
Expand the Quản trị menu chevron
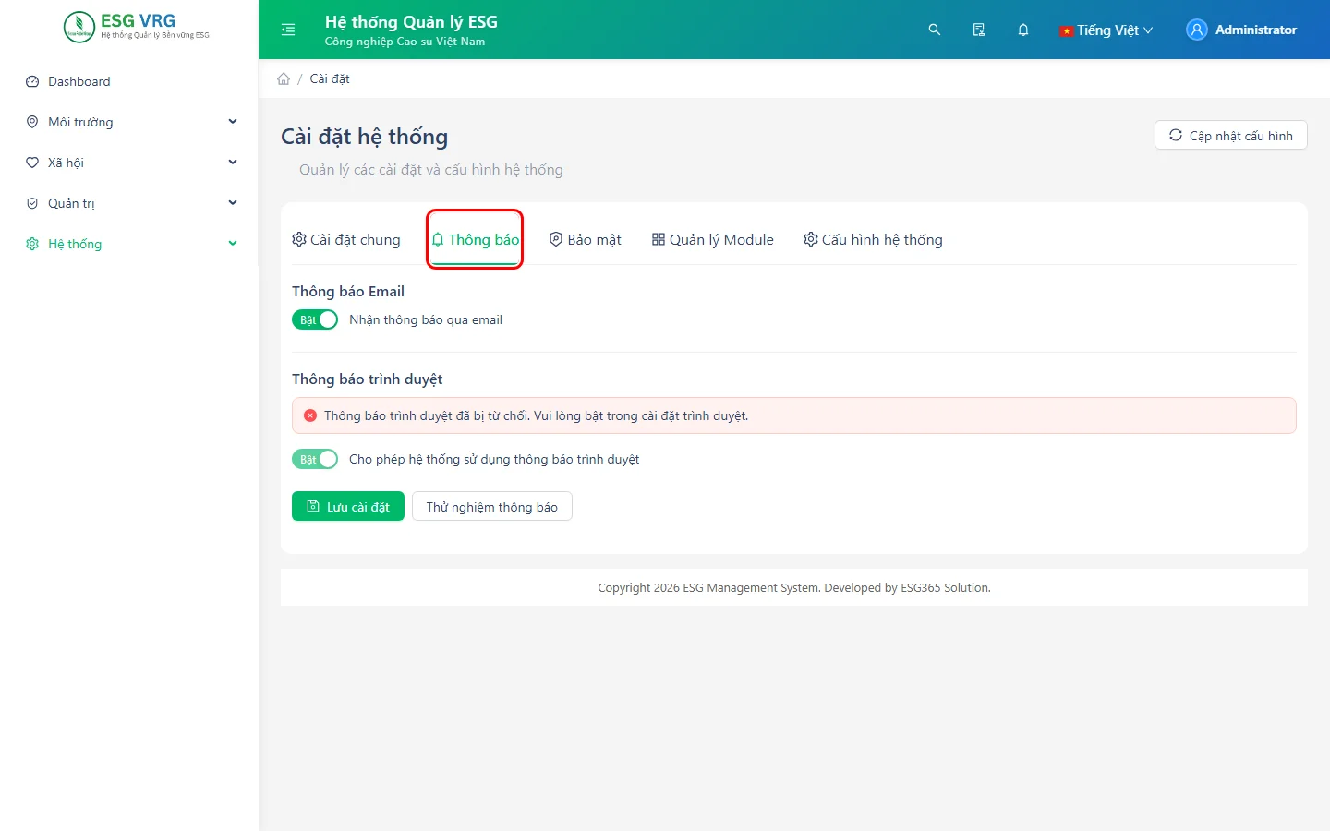point(233,203)
